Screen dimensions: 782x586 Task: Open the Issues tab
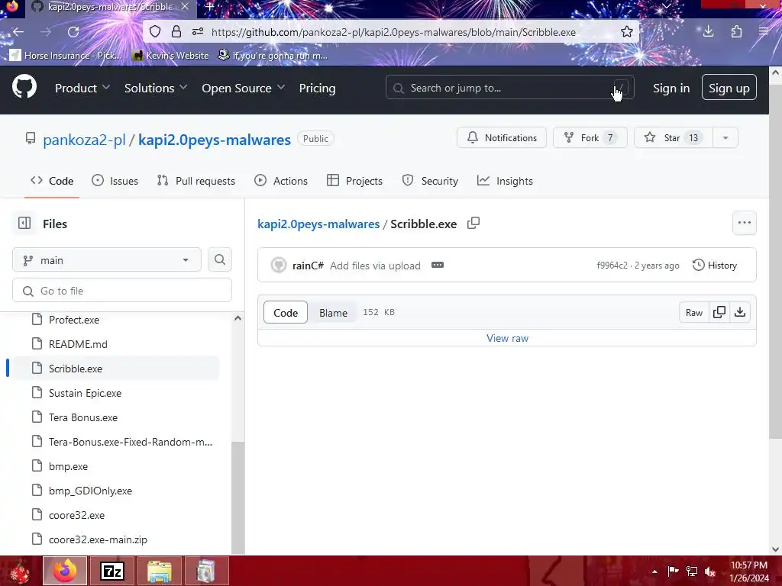(115, 181)
